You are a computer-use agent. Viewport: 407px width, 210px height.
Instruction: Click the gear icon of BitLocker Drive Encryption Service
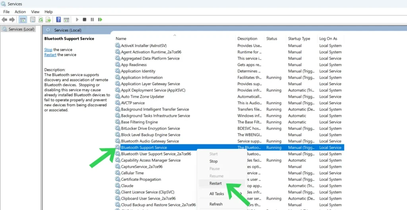[x=118, y=128]
